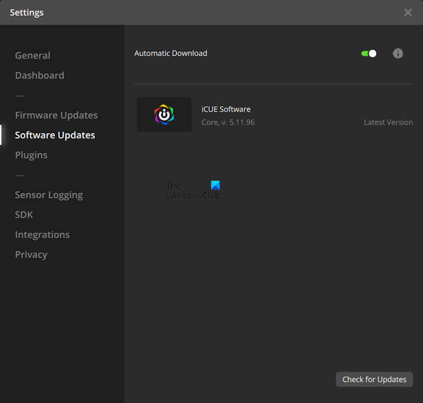Open the Plugins section
This screenshot has width=423, height=403.
pyautogui.click(x=31, y=155)
